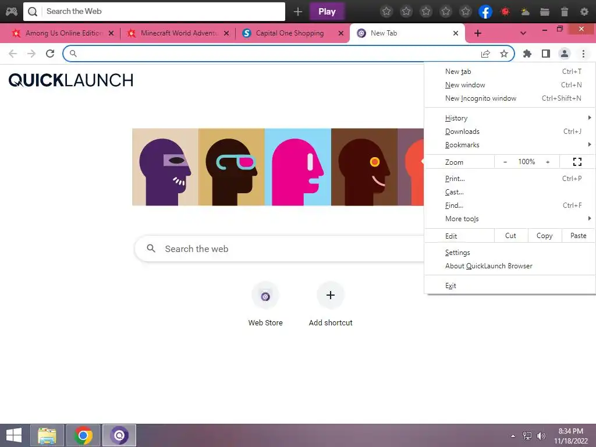
Task: Expand the More tools submenu
Action: pyautogui.click(x=510, y=219)
